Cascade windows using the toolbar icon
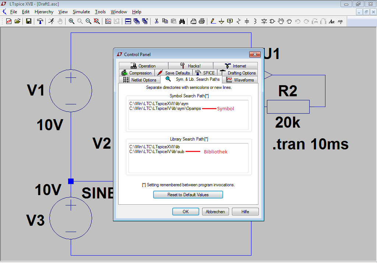Screen dimensions: 377x263 click(137, 21)
